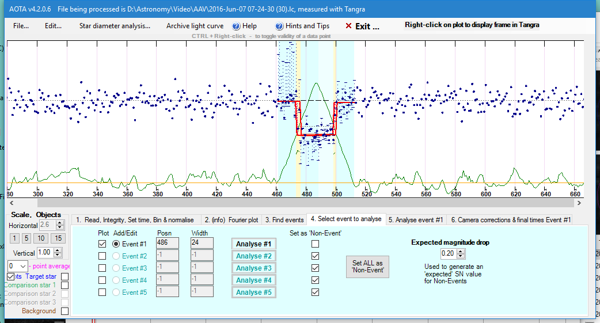Check Plot checkbox for Event #3
Screen dimensions: 600x323
tap(102, 268)
